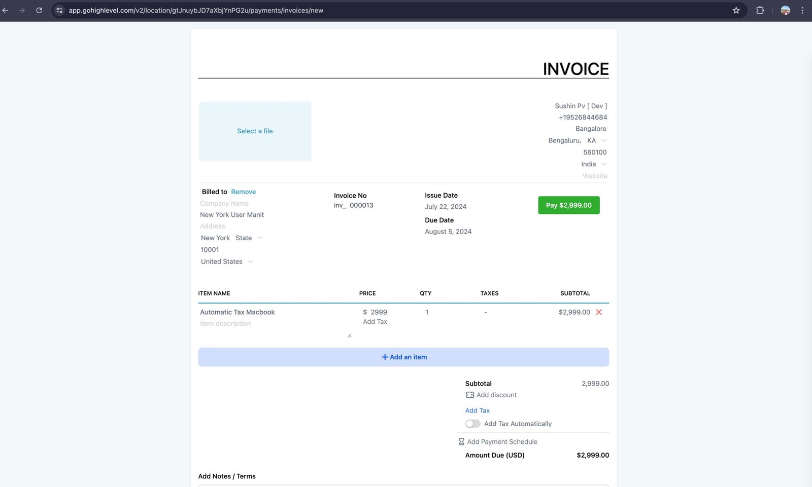This screenshot has width=812, height=487.
Task: Click the Add discount coupon icon
Action: pyautogui.click(x=470, y=395)
